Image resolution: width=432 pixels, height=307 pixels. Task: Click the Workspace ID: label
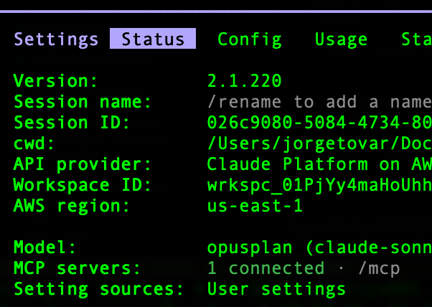(x=83, y=185)
